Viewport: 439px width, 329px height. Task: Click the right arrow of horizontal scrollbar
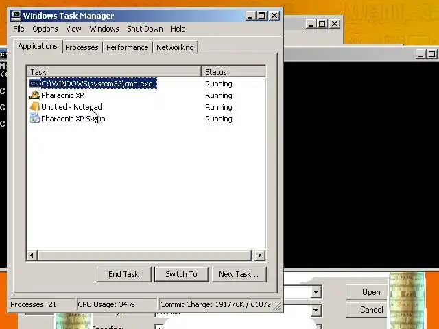259,255
